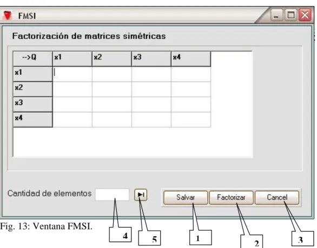This screenshot has height=248, width=317.
Task: Click the x4 column header
Action: tap(191, 59)
